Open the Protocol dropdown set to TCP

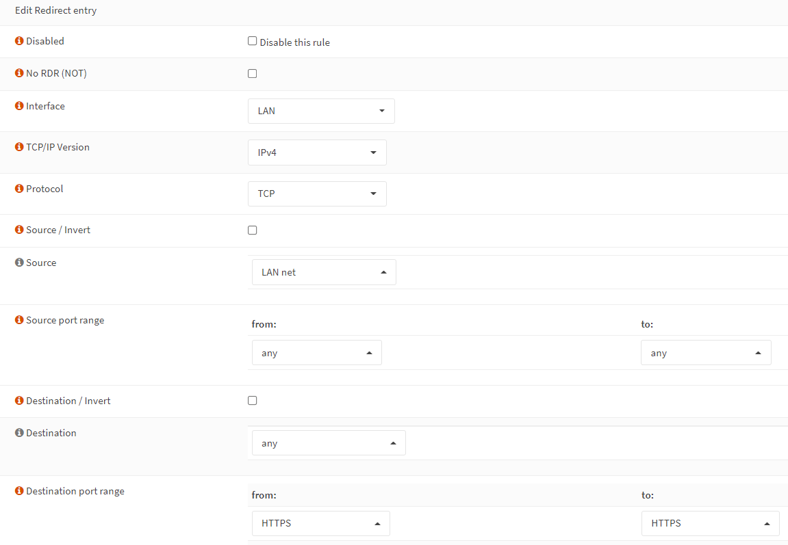pyautogui.click(x=317, y=194)
